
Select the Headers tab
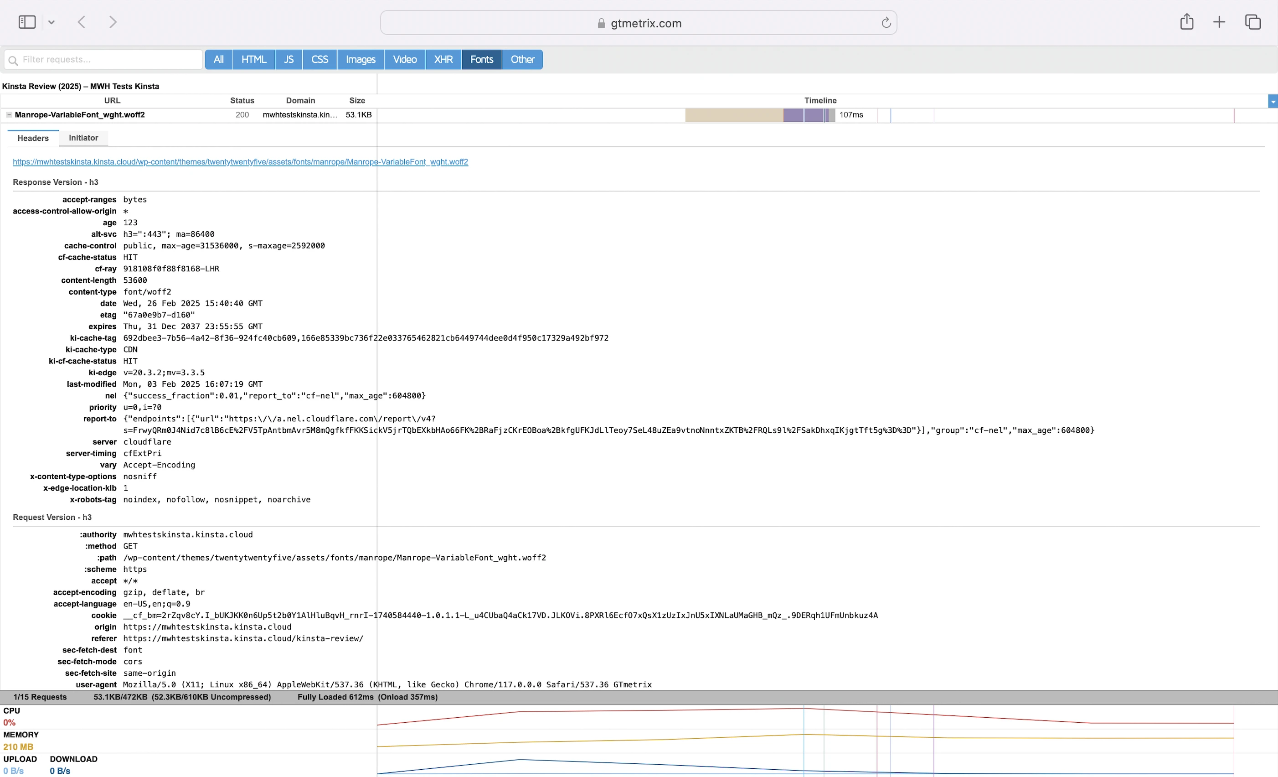click(33, 139)
